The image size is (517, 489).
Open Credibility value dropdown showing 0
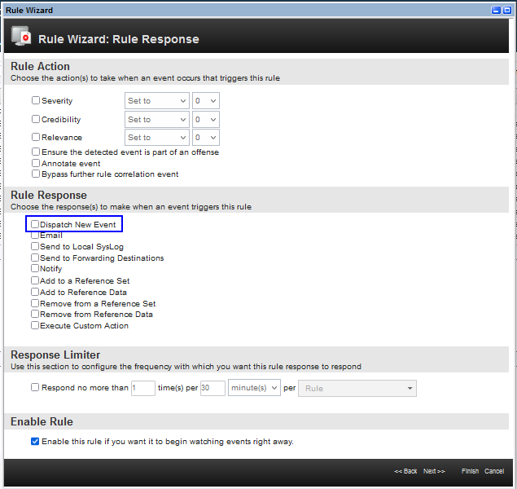[x=206, y=120]
